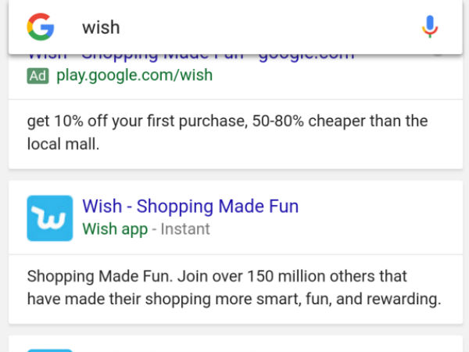Tap the gray "Instant" label
Image resolution: width=469 pixels, height=352 pixels.
click(x=184, y=229)
